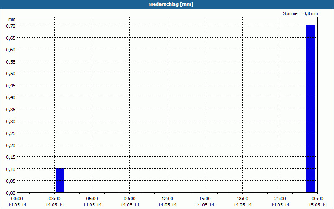Click the 0,20 y-axis value

11,145
